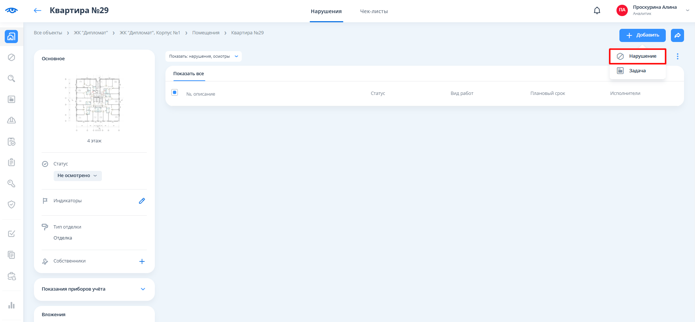The width and height of the screenshot is (695, 322).
Task: Edit indicators with the pencil icon
Action: (142, 201)
